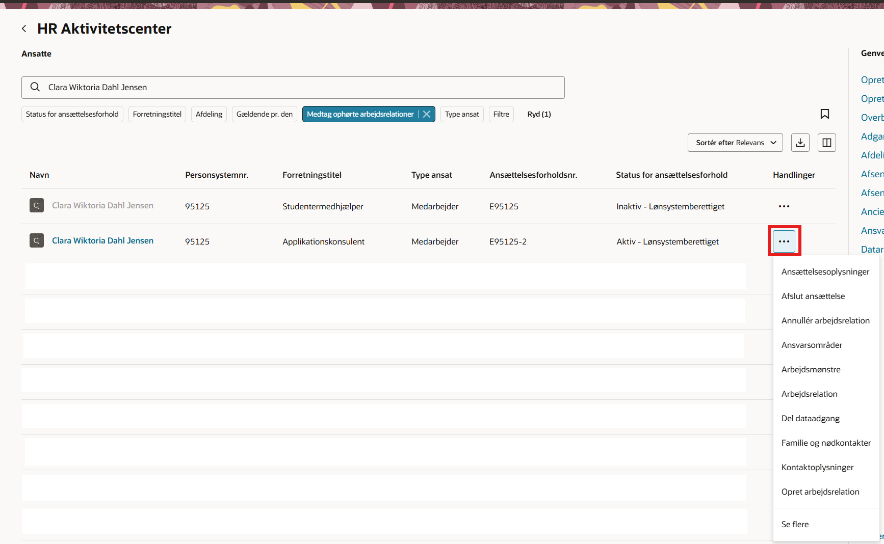Screen dimensions: 884x544
Task: Click into the Clara Wiktoria Dahl Jensen search field
Action: 293,88
